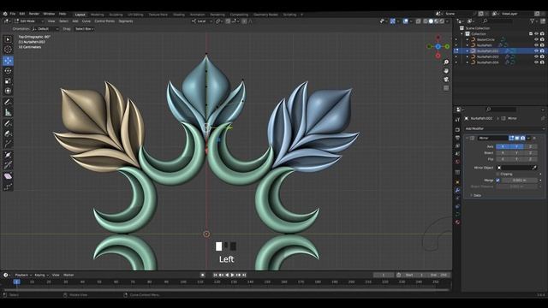Viewport: 548px width, 308px height.
Task: Open the Tool properties tab icon
Action: pyautogui.click(x=457, y=120)
